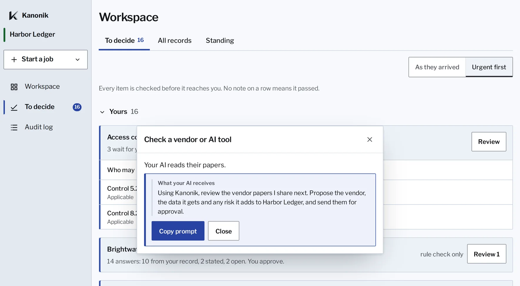Collapse the Yours 16 section chevron
This screenshot has height=286, width=520.
pos(102,112)
